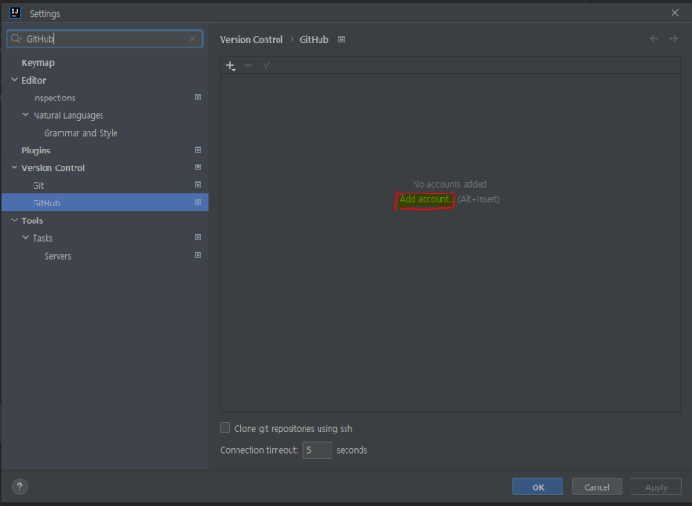Image resolution: width=692 pixels, height=506 pixels.
Task: Click the project settings icon on Servers row
Action: pyautogui.click(x=197, y=255)
